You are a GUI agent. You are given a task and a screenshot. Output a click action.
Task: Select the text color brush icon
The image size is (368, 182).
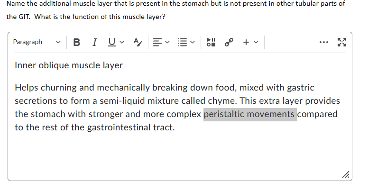[138, 42]
